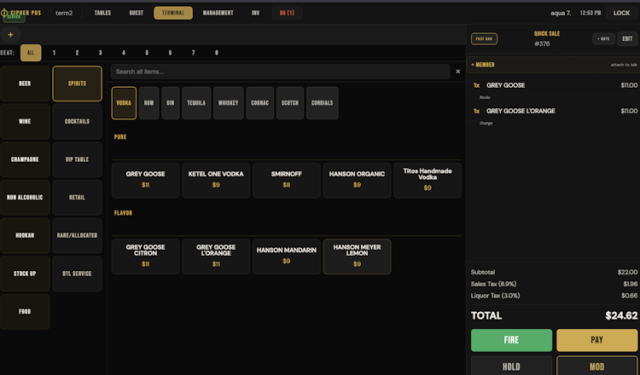Lock the terminal
Viewport: 640px width, 375px height.
tap(621, 13)
